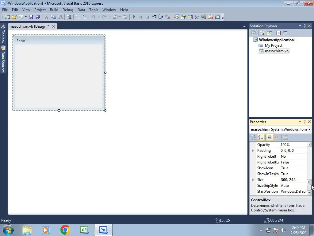Screen dimensions: 314x236
Task: Select masochism.vb in Solution Explorer
Action: coord(277,51)
